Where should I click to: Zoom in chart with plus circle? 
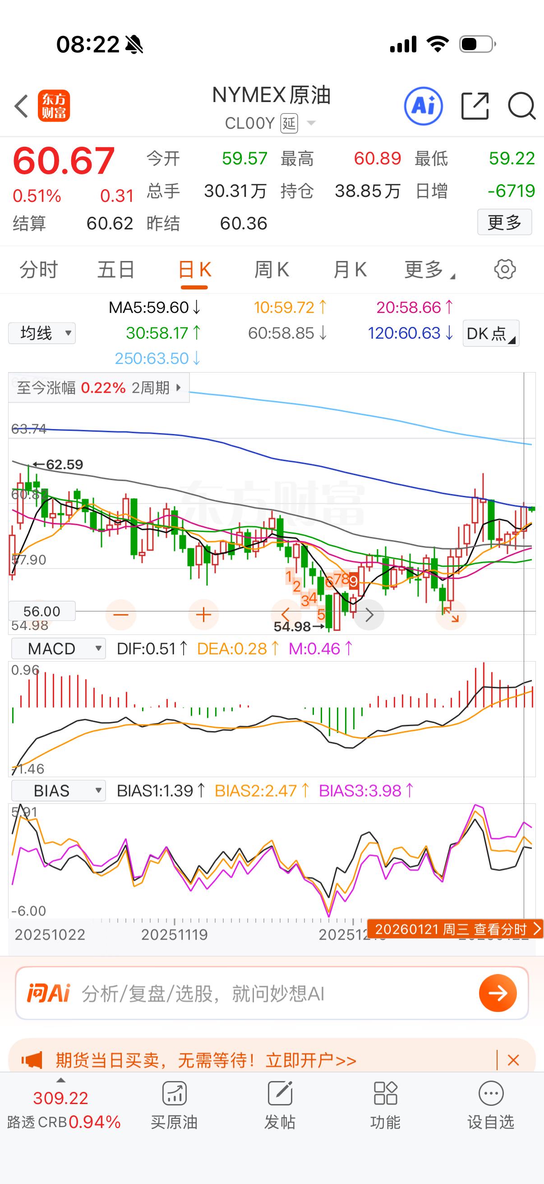point(203,615)
